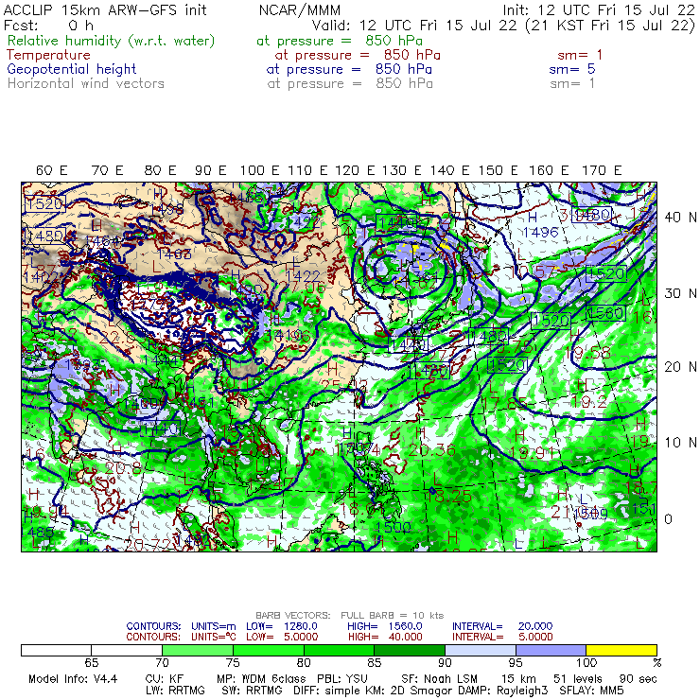The image size is (700, 700).
Task: Click the '60 E' longitude label
Action: click(x=51, y=170)
